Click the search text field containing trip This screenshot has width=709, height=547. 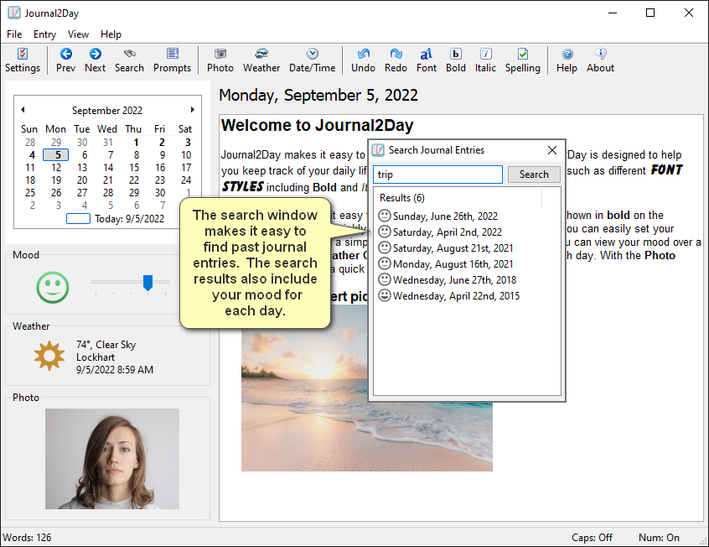tap(437, 175)
